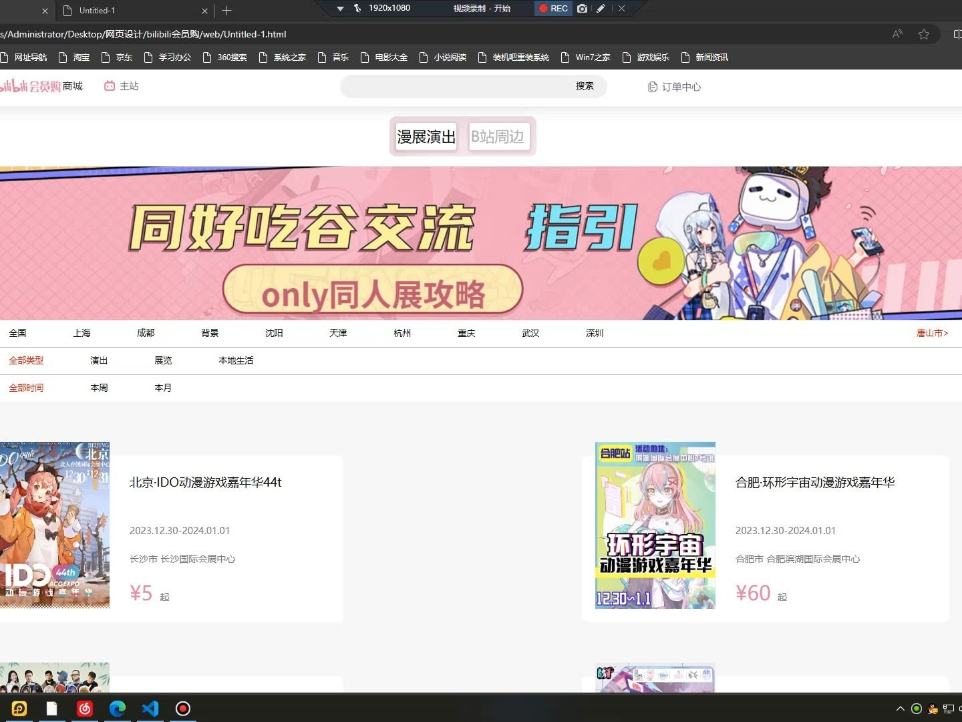Open the 北京·IDO动漫游戏嘉年华 poster thumbnail
The image size is (962, 722).
(x=55, y=525)
